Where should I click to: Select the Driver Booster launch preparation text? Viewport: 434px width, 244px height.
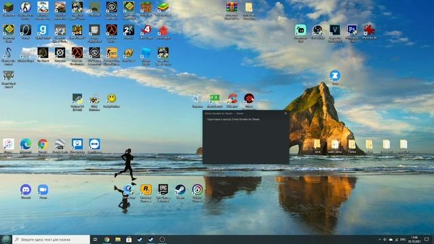233,119
